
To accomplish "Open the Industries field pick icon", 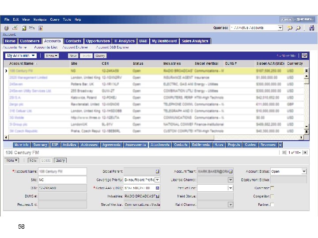I will [157, 196].
